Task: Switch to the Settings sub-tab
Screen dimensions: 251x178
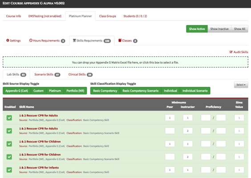Action: 13,40
